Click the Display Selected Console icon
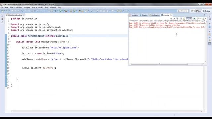This screenshot has width=212, height=119. tap(198, 19)
